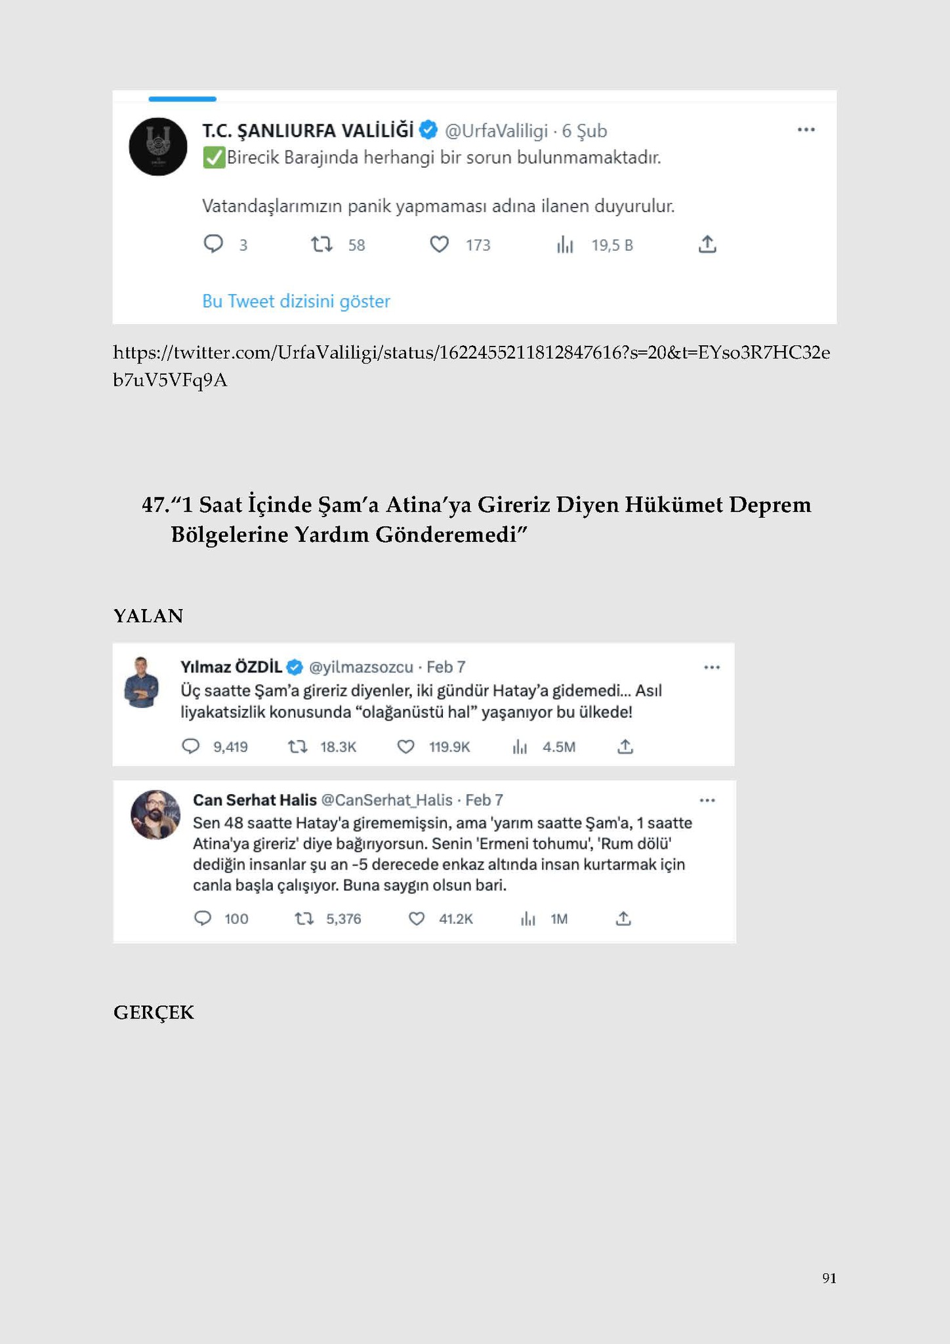Open more options on Yılmaz Özdil tweet

pos(712,667)
